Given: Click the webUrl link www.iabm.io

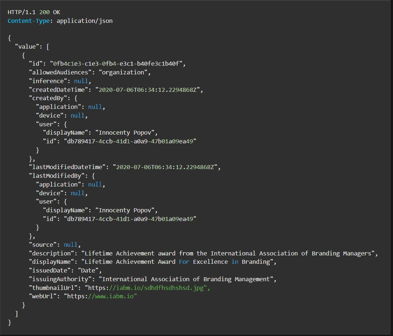Looking at the screenshot, I should 100,296.
